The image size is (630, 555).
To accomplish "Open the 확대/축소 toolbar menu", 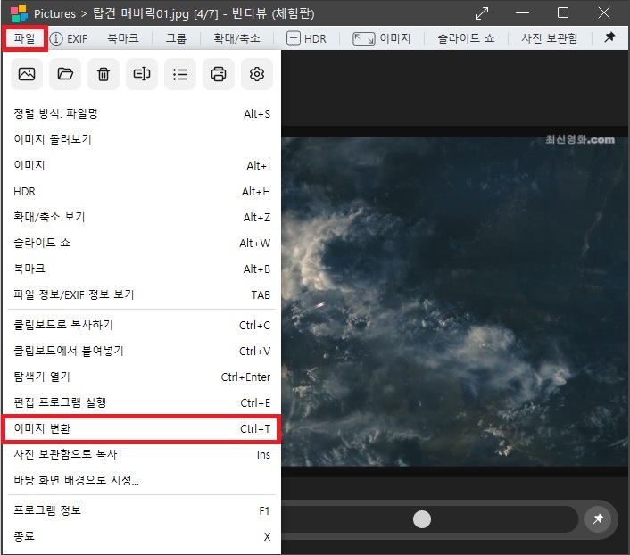I will coord(236,38).
